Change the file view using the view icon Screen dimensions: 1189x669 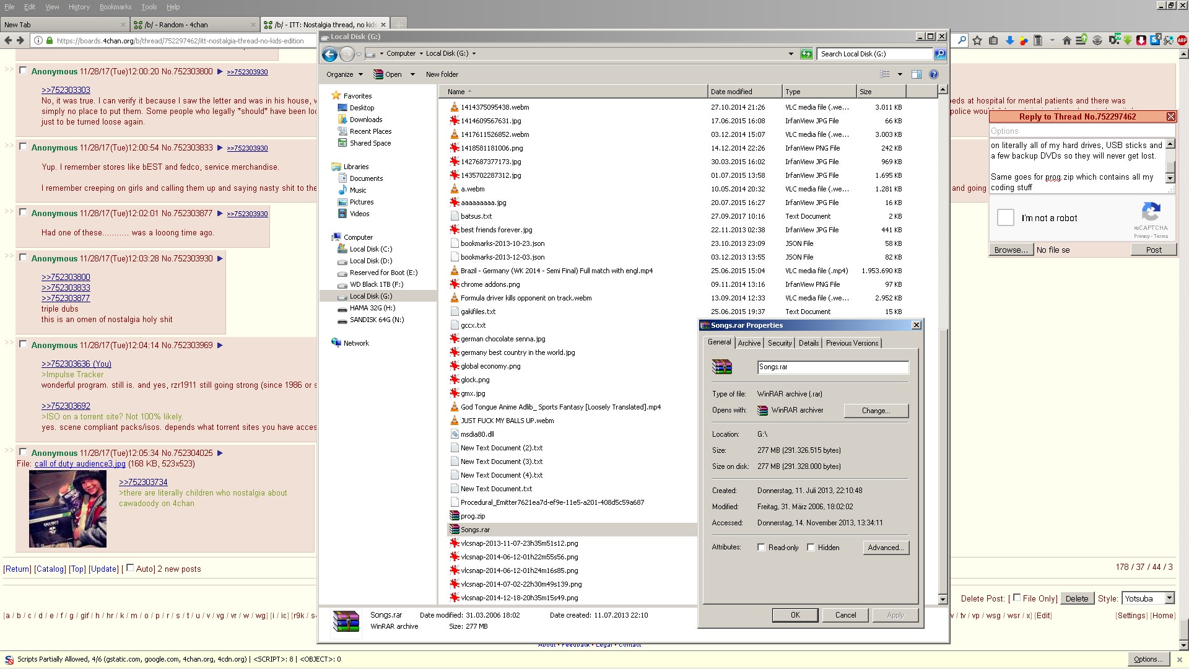[x=885, y=74]
